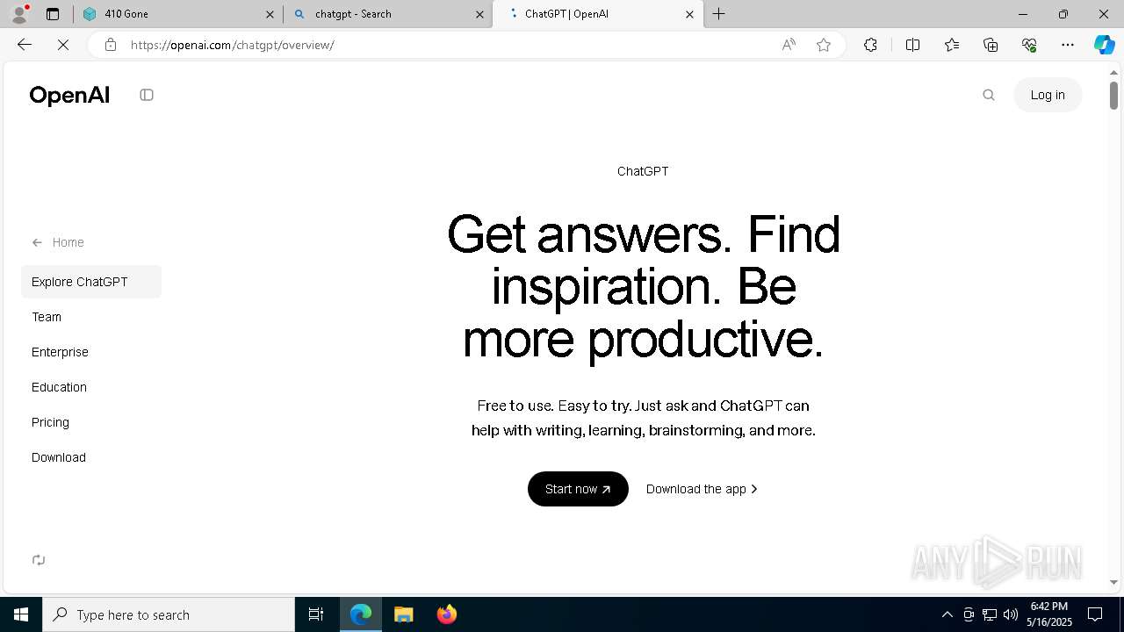The image size is (1124, 632).
Task: Open the Extensions puzzle icon
Action: tap(870, 45)
